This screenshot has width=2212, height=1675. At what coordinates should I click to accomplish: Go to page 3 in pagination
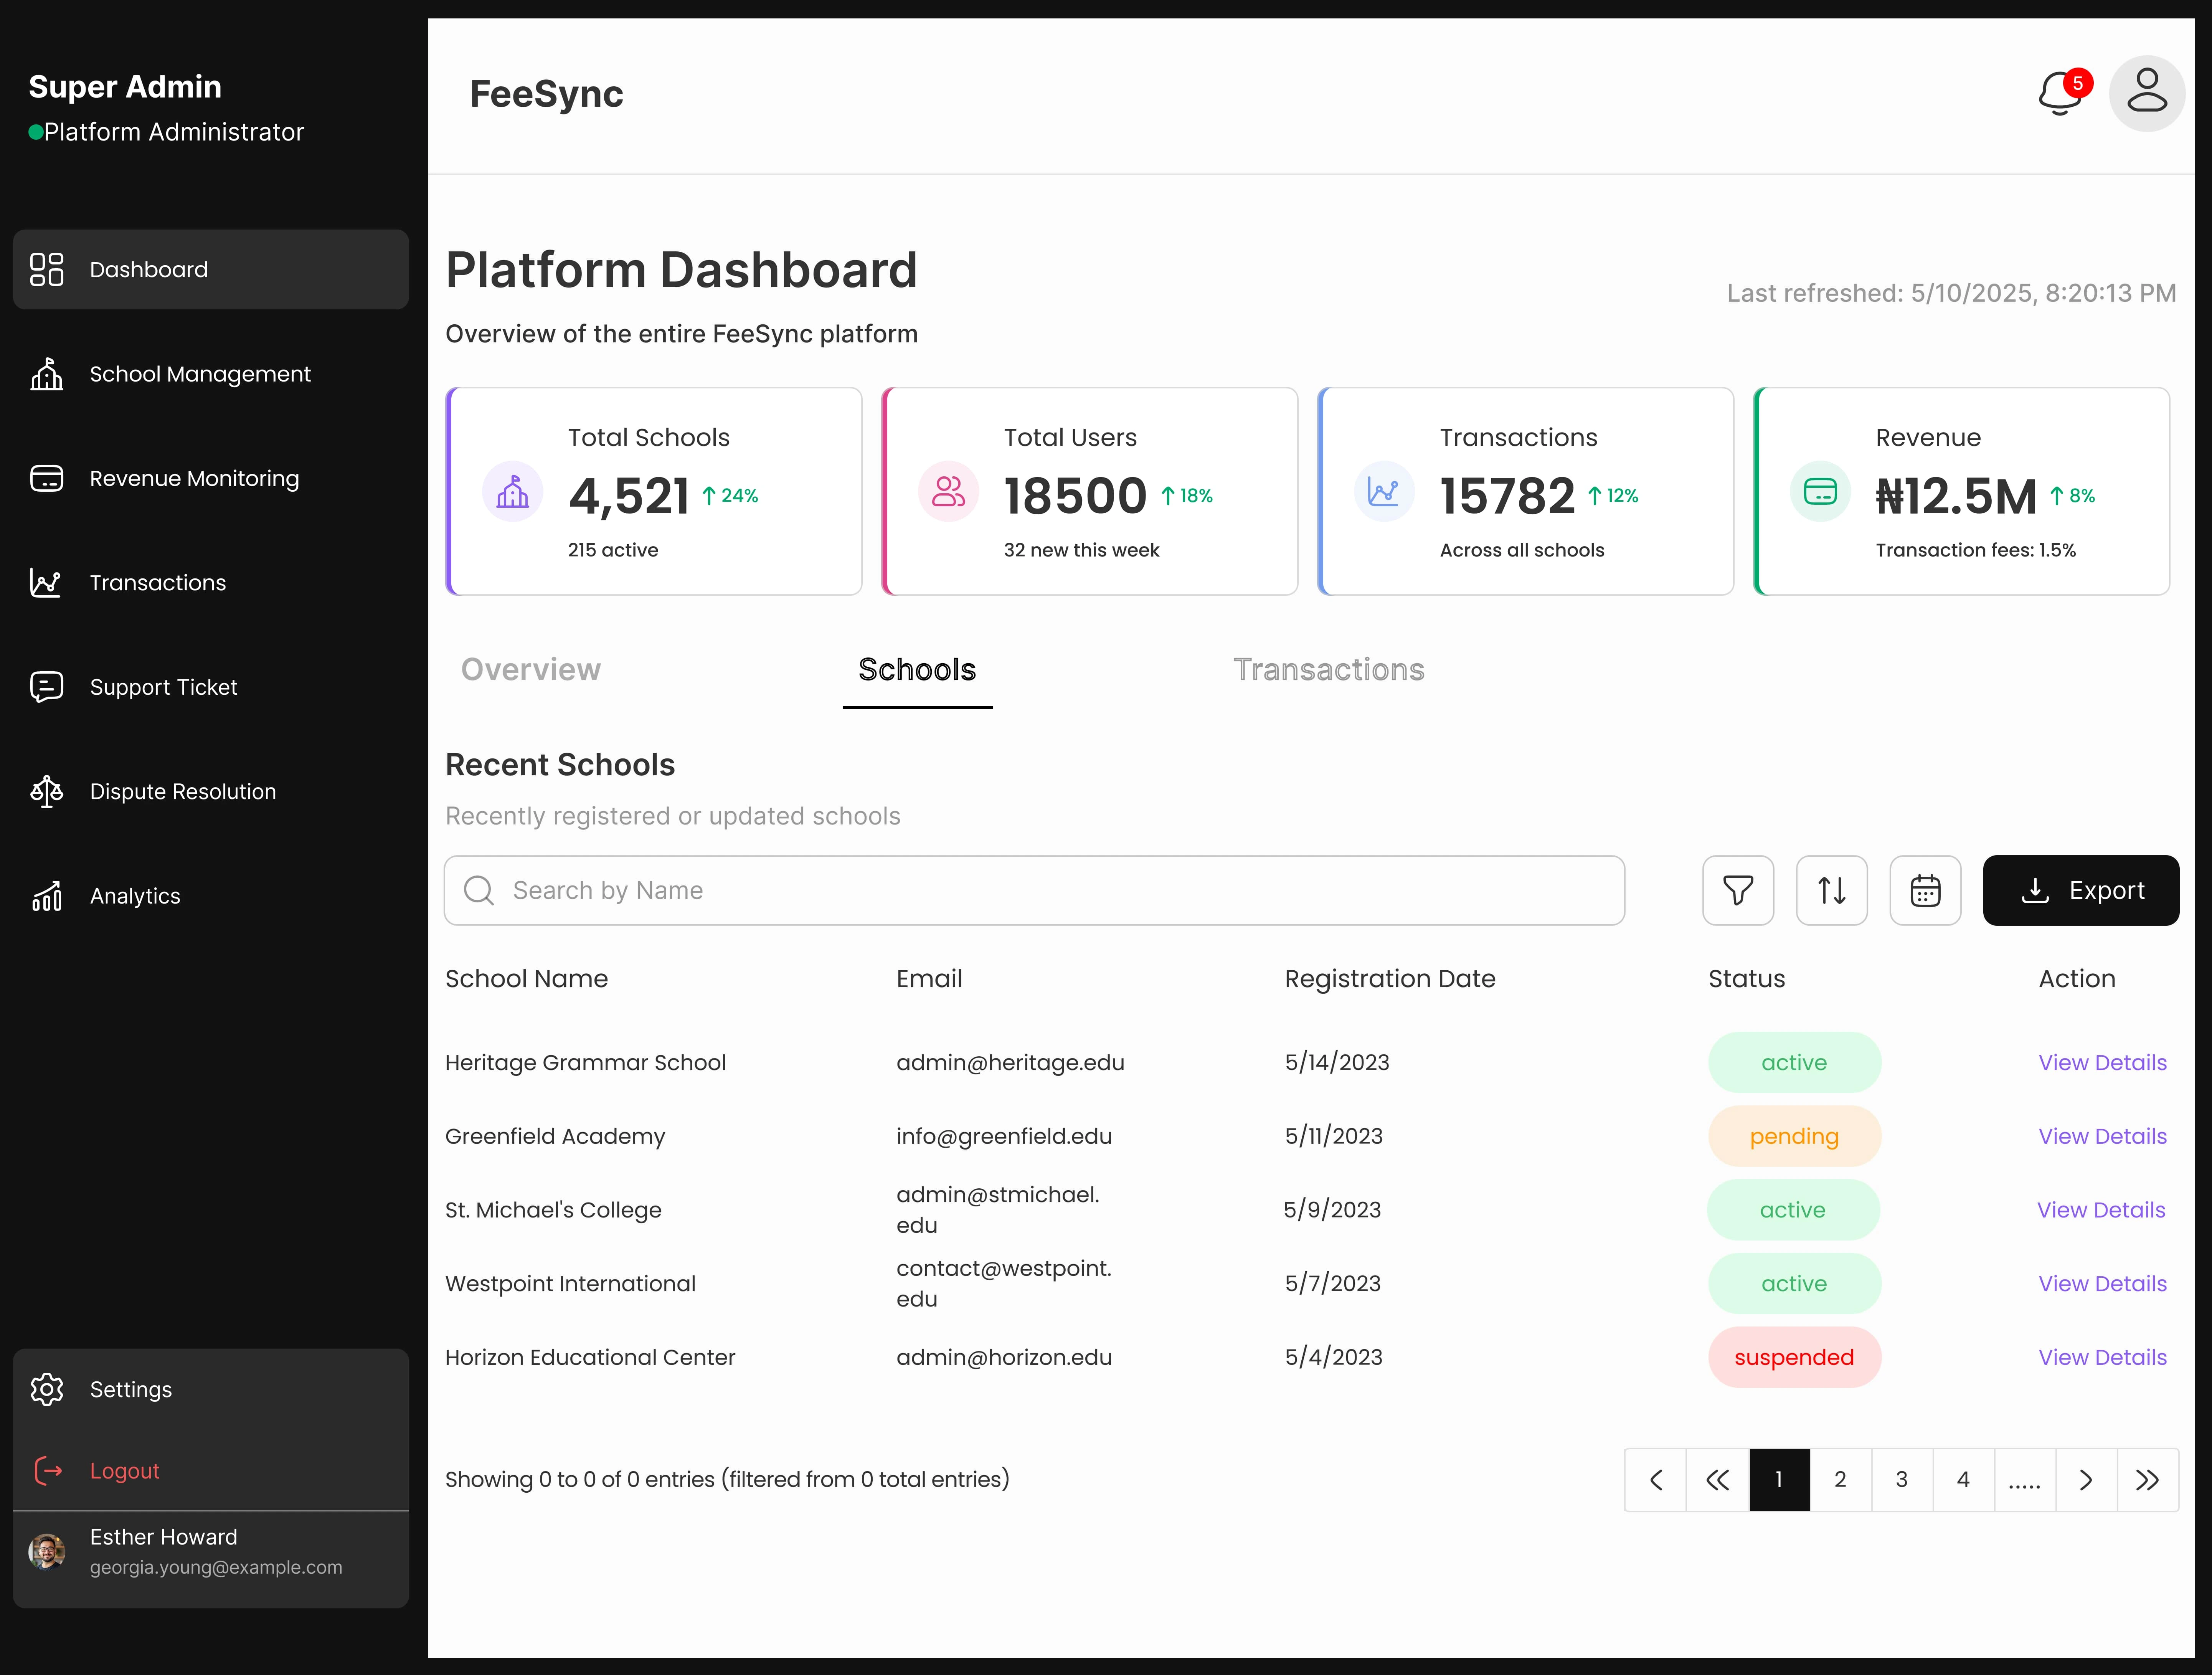click(x=1902, y=1480)
